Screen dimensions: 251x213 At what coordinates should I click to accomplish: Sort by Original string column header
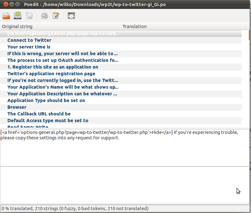click(60, 26)
